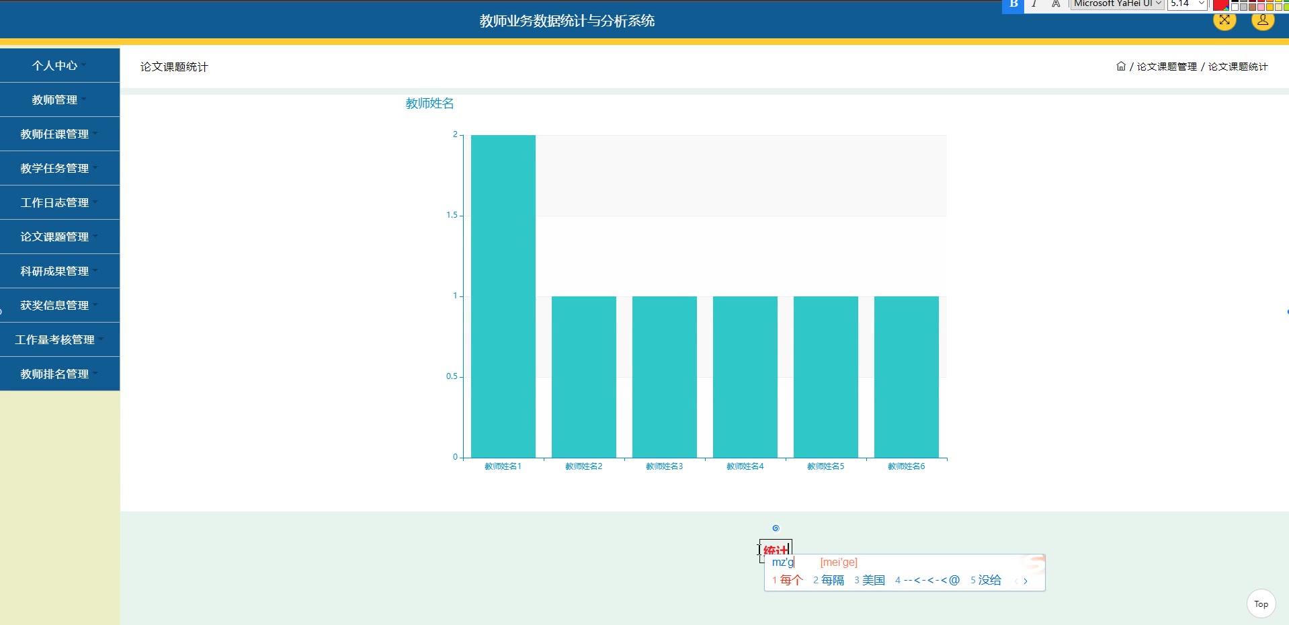
Task: Open the Microsoft YaHei UI font dropdown
Action: pyautogui.click(x=1116, y=4)
